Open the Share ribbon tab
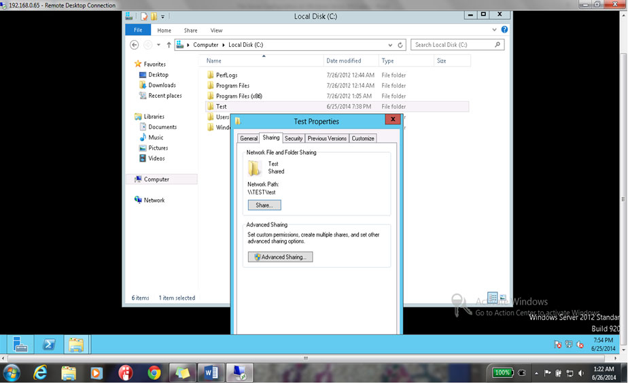The image size is (628, 384). [x=190, y=31]
